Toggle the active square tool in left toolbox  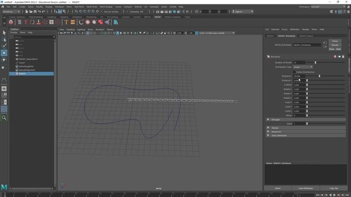[4, 53]
